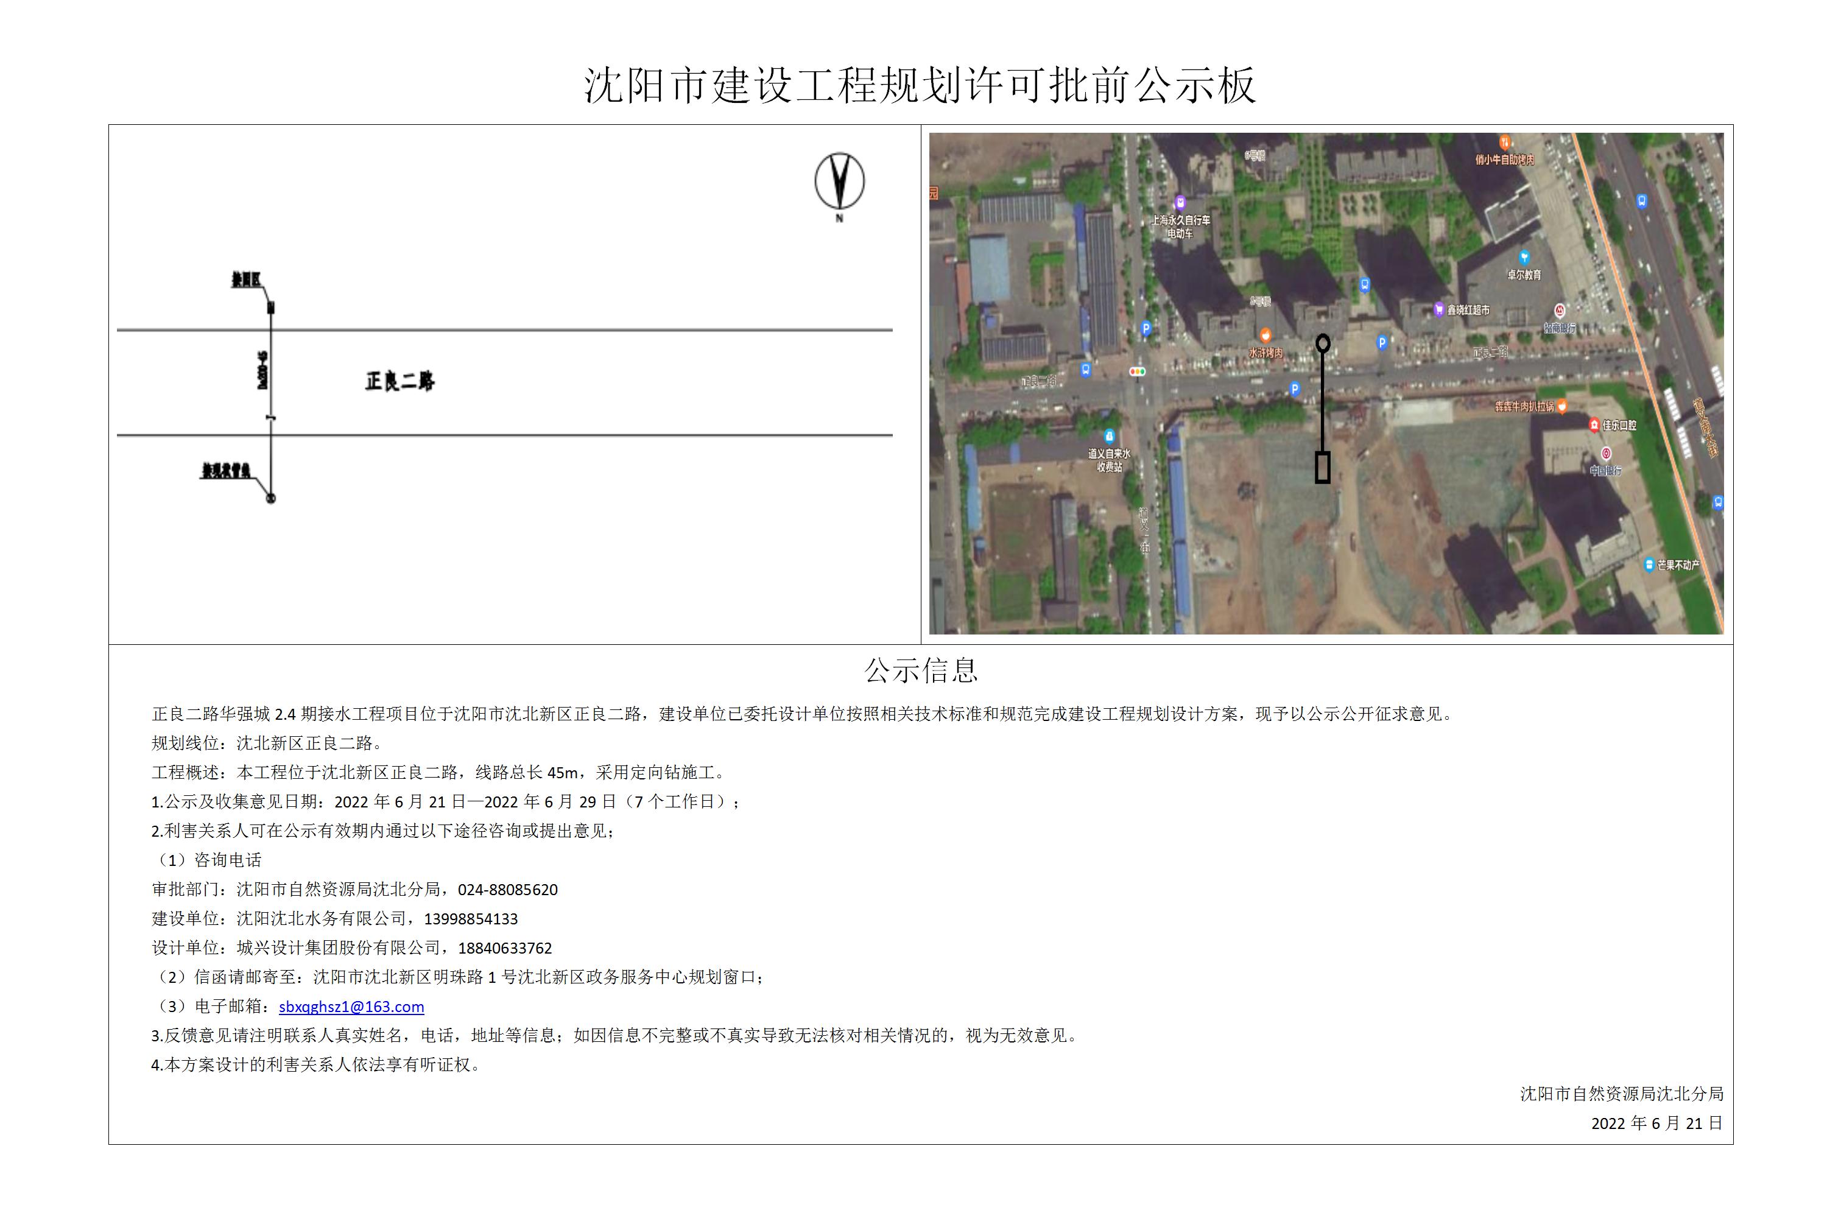Open the 鑫晓红超市 supermarket marker

click(1440, 310)
